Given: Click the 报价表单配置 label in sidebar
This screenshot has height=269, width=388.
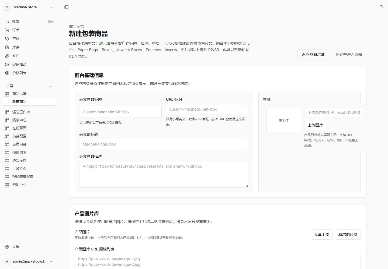Looking at the screenshot, I should 23,176.
